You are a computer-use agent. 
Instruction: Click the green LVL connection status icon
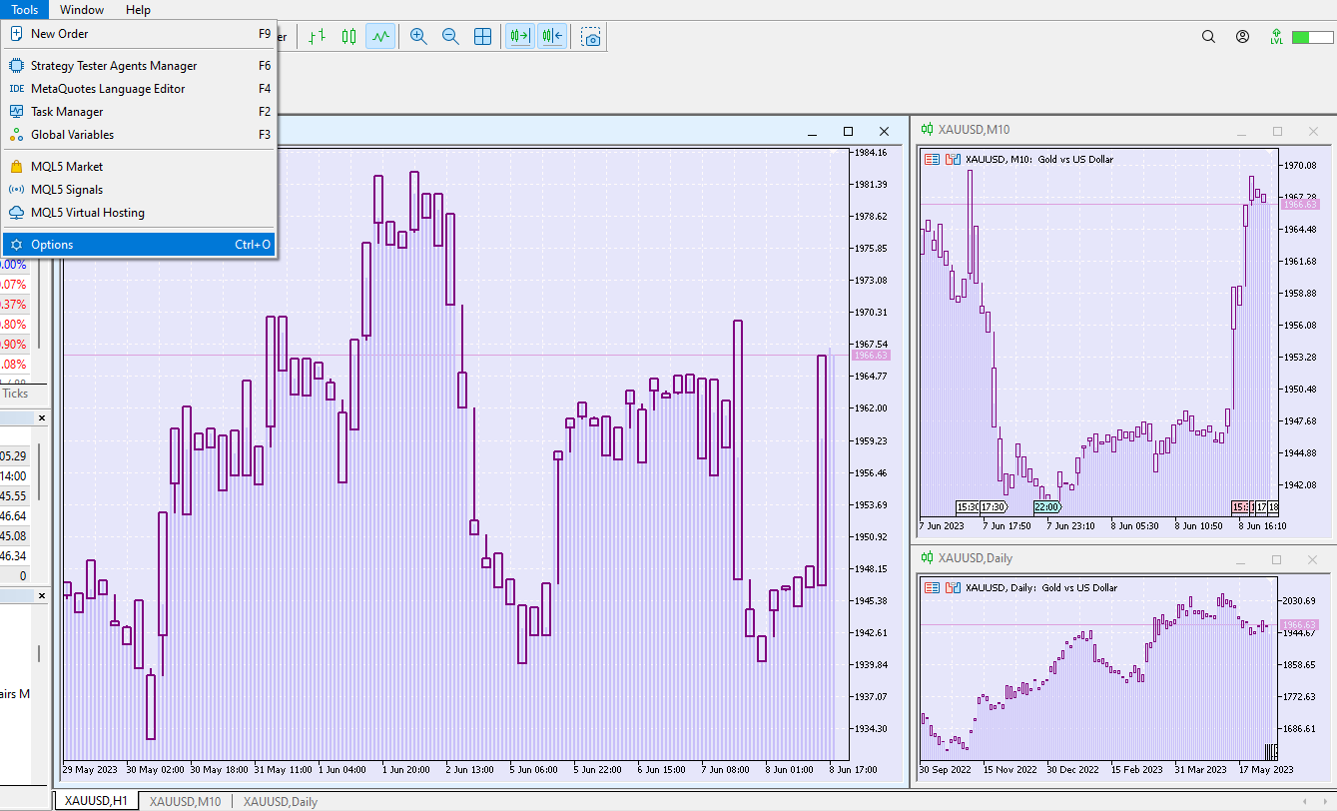[1276, 36]
